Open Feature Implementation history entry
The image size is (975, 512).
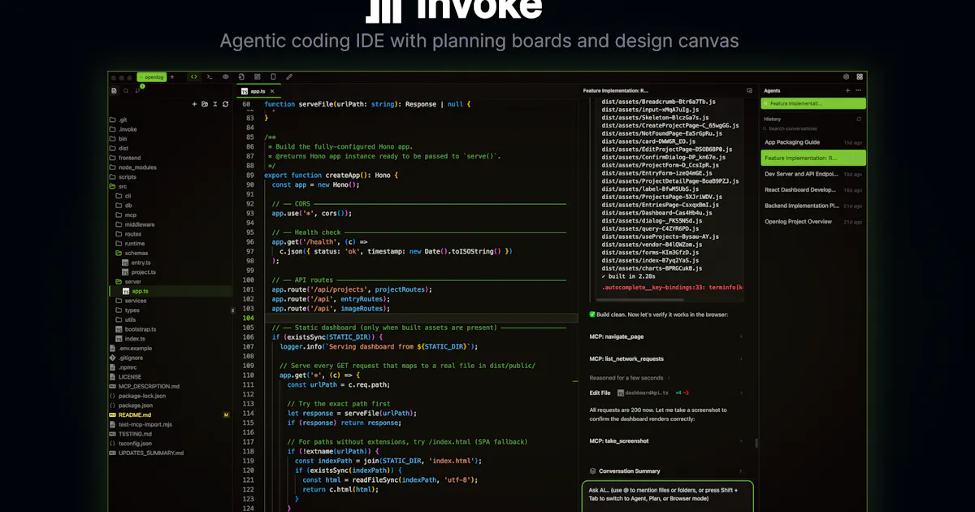click(813, 158)
